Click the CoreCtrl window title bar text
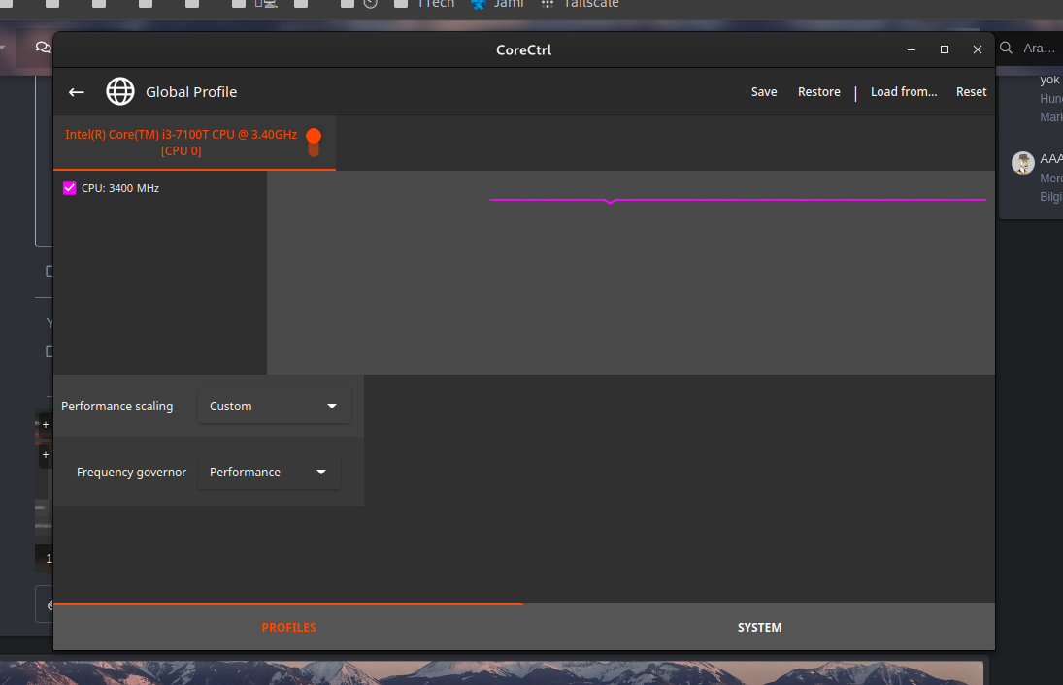The width and height of the screenshot is (1063, 685). point(523,50)
